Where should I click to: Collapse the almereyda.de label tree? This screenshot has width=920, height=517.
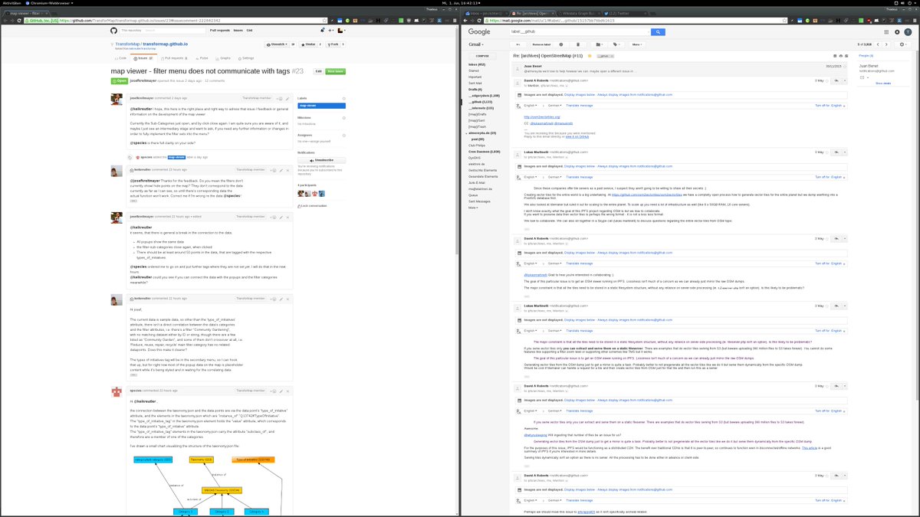pyautogui.click(x=466, y=133)
